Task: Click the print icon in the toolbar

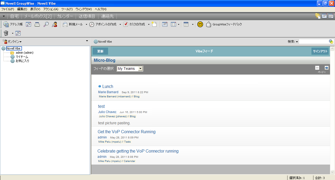Action: [x=37, y=24]
